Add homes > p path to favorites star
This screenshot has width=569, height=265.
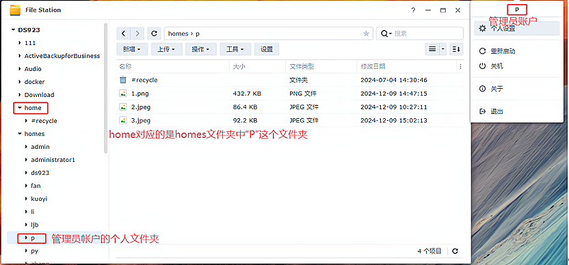(x=366, y=33)
